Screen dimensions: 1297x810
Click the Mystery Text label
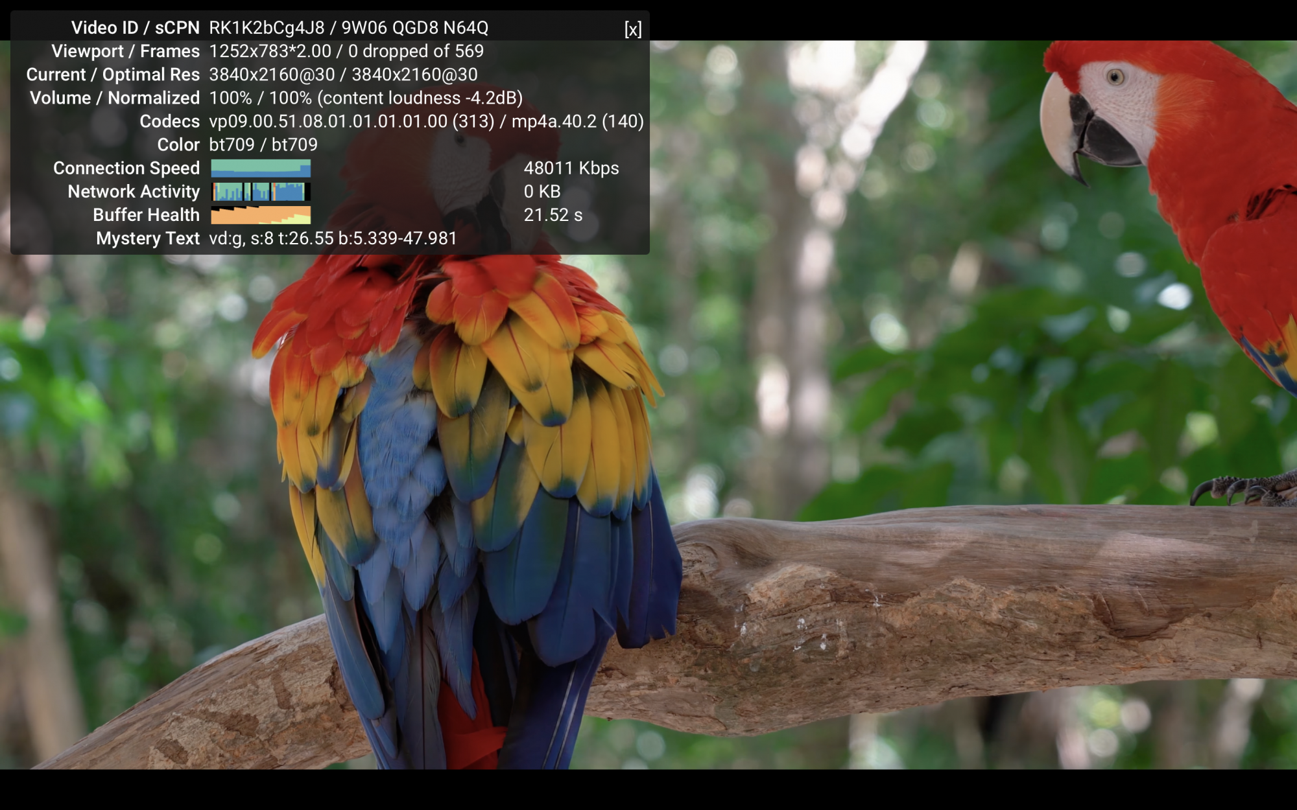click(147, 238)
